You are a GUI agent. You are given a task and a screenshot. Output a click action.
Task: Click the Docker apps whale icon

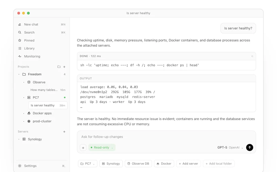tap(29, 113)
